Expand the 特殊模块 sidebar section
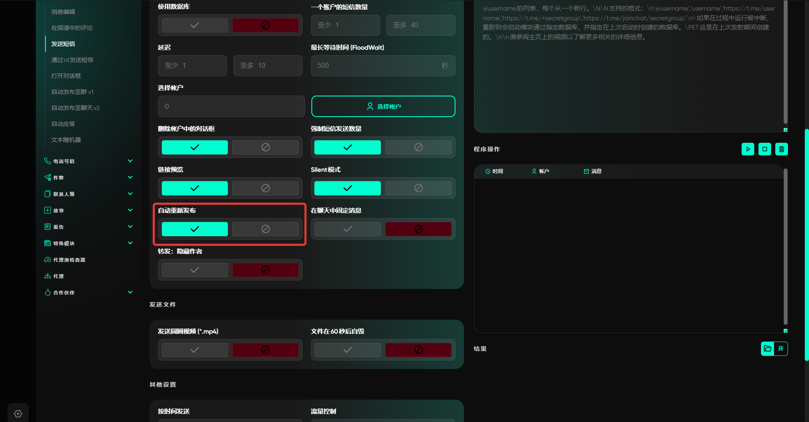The width and height of the screenshot is (809, 422). coord(130,243)
